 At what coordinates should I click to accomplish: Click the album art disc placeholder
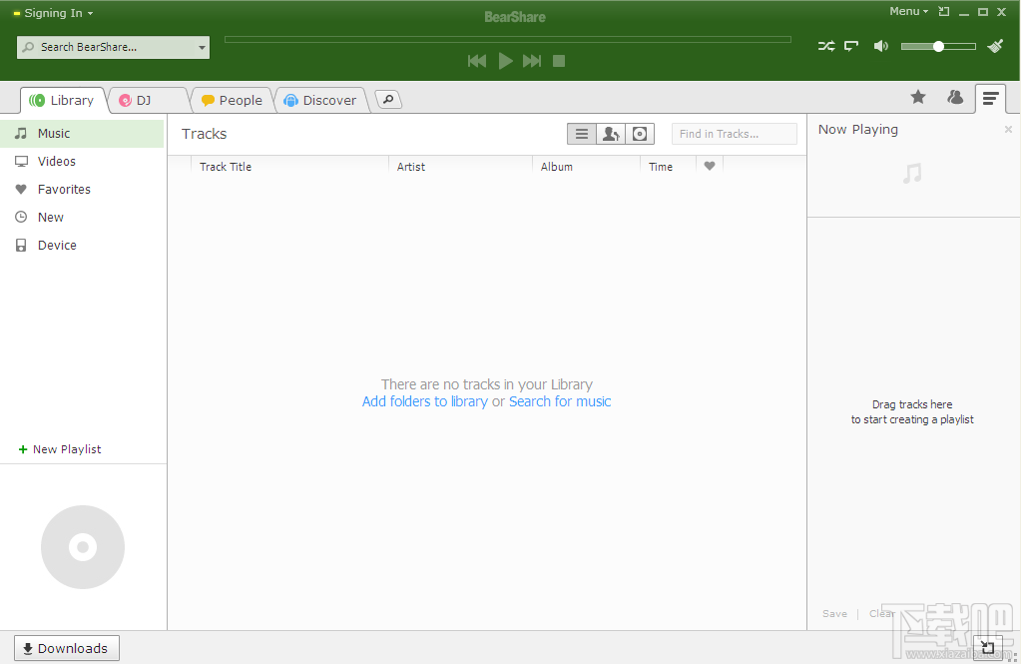tap(83, 547)
